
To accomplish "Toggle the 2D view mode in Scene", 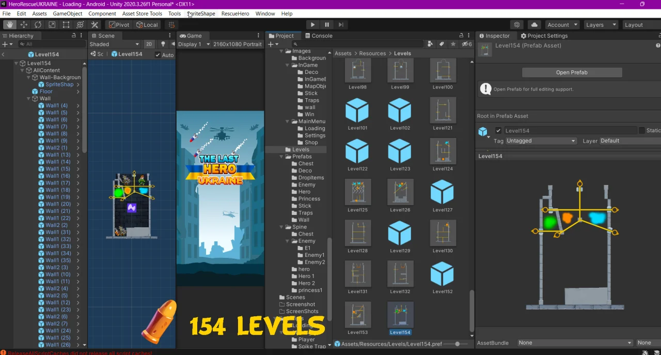I will (149, 44).
